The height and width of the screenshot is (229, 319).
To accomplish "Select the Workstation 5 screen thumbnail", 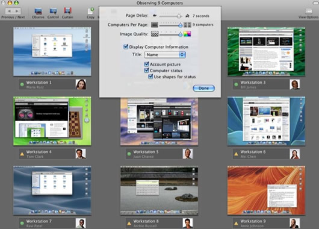I will click(x=159, y=122).
